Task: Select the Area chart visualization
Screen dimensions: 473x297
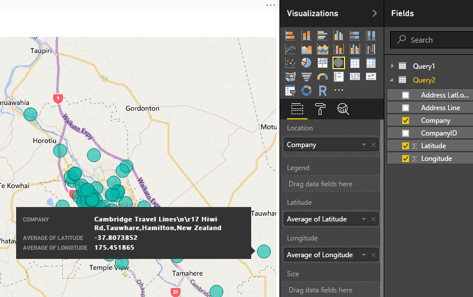Action: coord(306,49)
